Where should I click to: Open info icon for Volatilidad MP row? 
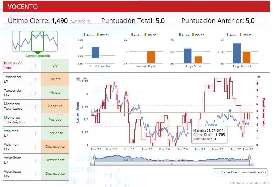click(x=35, y=174)
